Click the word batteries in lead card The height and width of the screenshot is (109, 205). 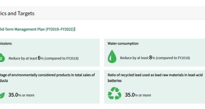tap(115, 81)
